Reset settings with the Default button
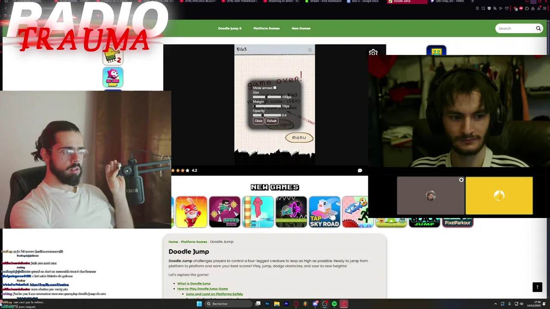The width and height of the screenshot is (550, 309). tap(272, 121)
